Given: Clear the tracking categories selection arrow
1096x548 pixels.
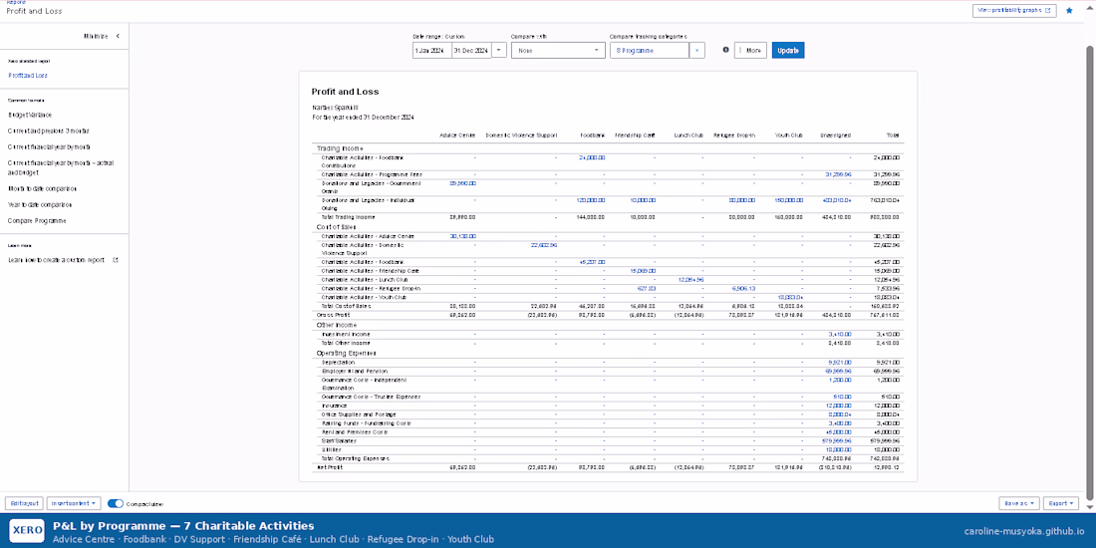Looking at the screenshot, I should 696,51.
